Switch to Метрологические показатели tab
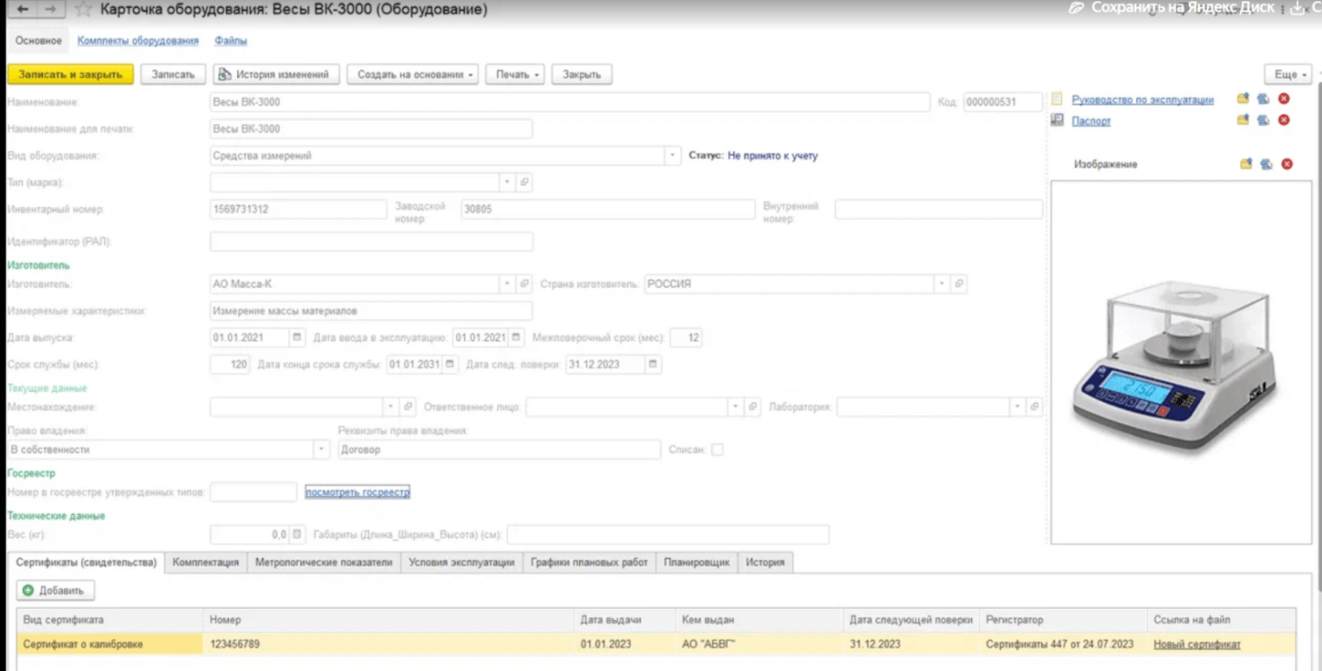This screenshot has height=671, width=1322. (x=323, y=562)
